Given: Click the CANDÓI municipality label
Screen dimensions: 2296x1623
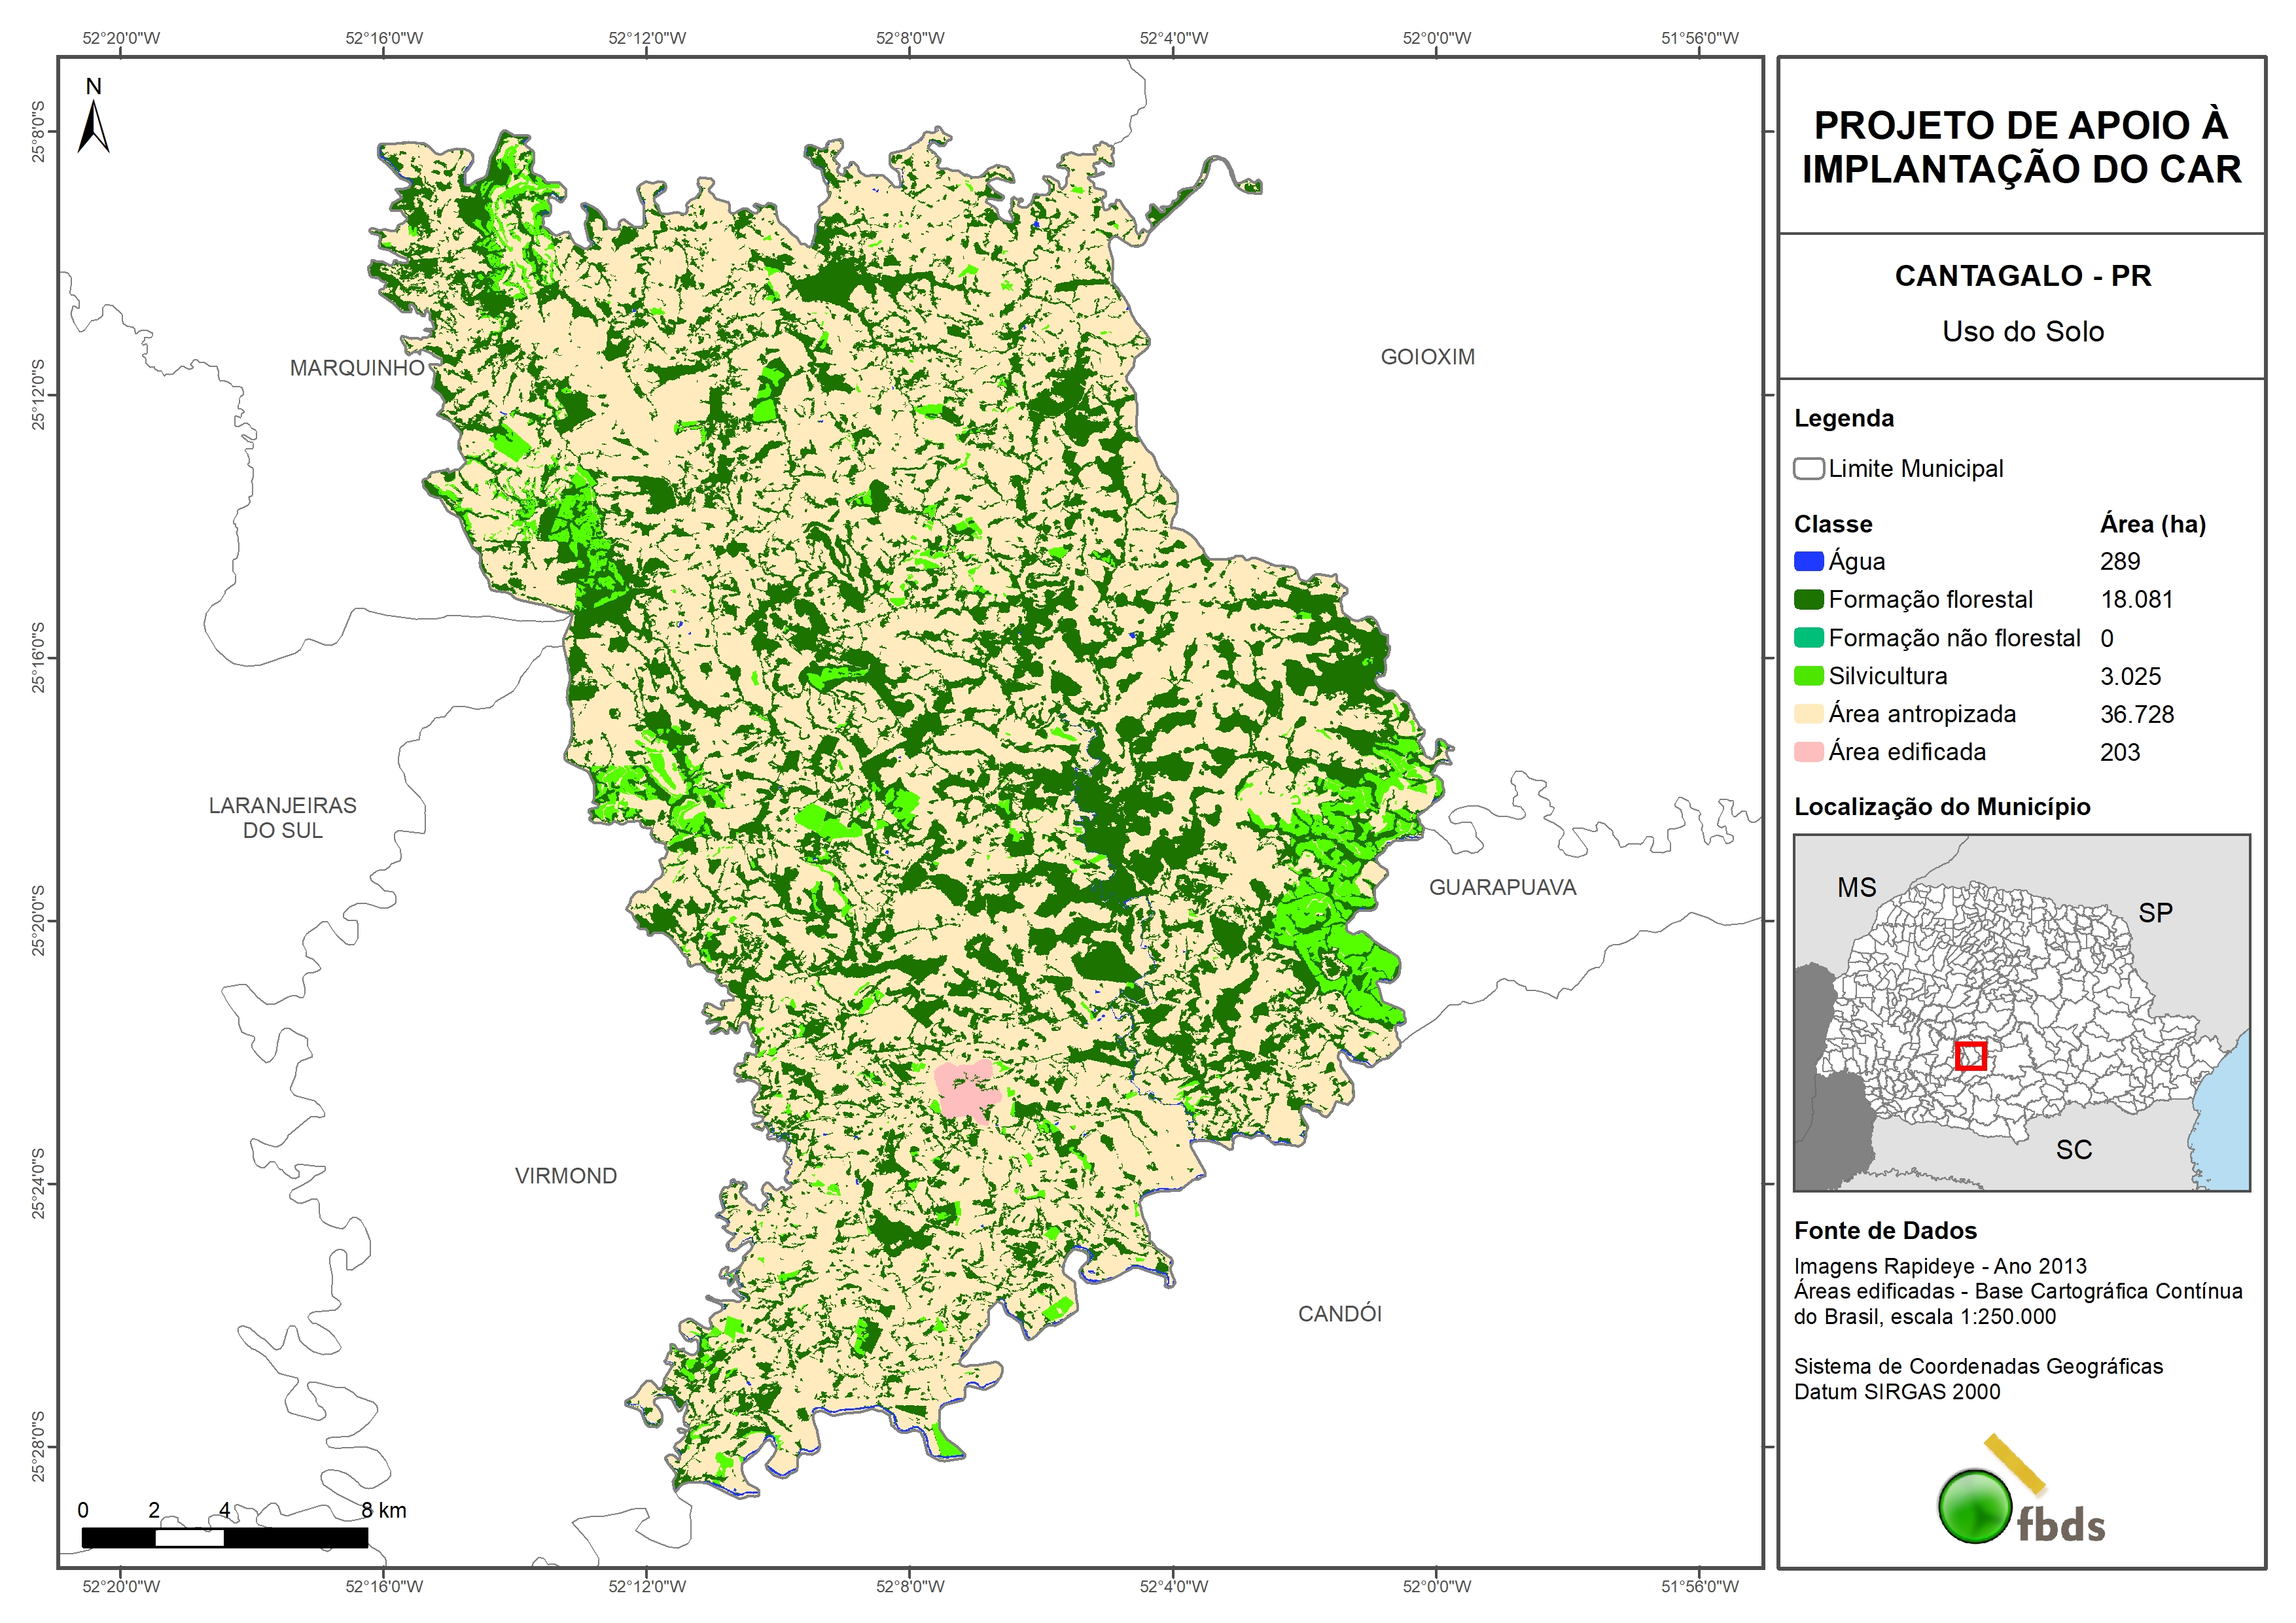Looking at the screenshot, I should (x=1339, y=1314).
